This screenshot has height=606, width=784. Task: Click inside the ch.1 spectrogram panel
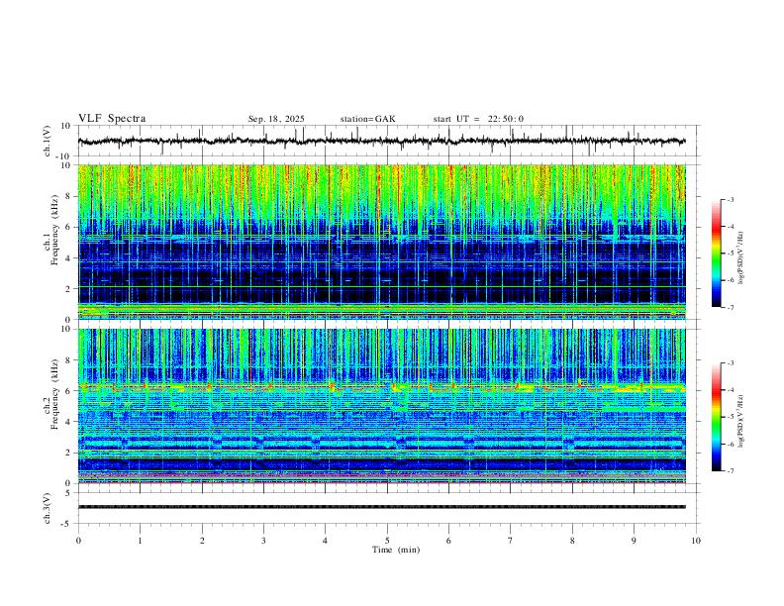point(381,242)
